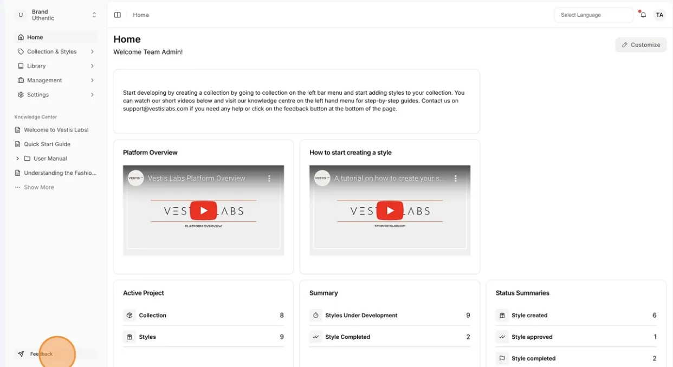
Task: Play the style creation tutorial video
Action: (390, 211)
